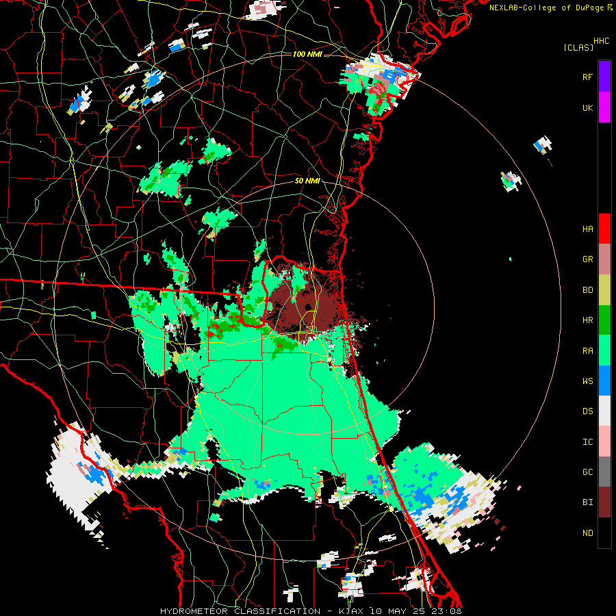Click the DS legend label
616x616 pixels.
coord(587,411)
